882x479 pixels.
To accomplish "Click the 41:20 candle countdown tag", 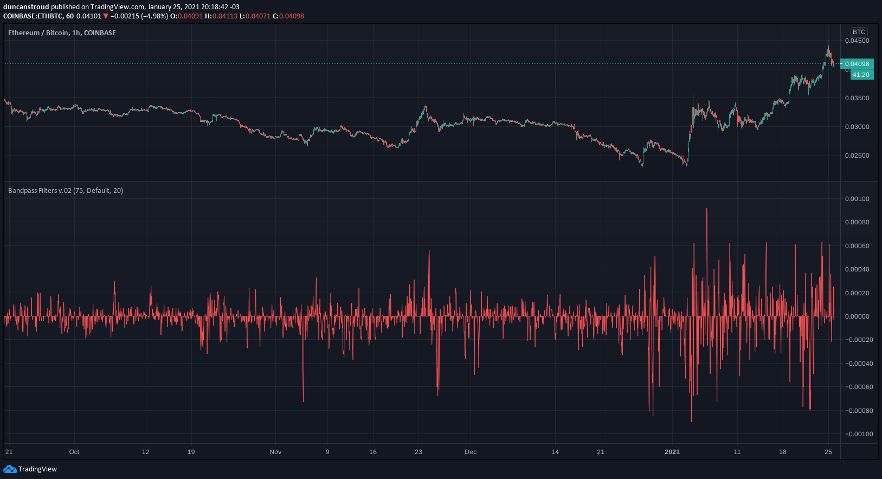I will click(x=861, y=75).
